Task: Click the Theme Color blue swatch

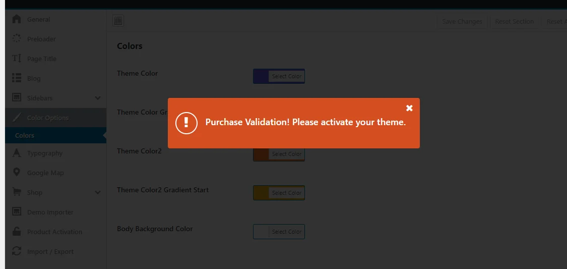Action: 261,76
